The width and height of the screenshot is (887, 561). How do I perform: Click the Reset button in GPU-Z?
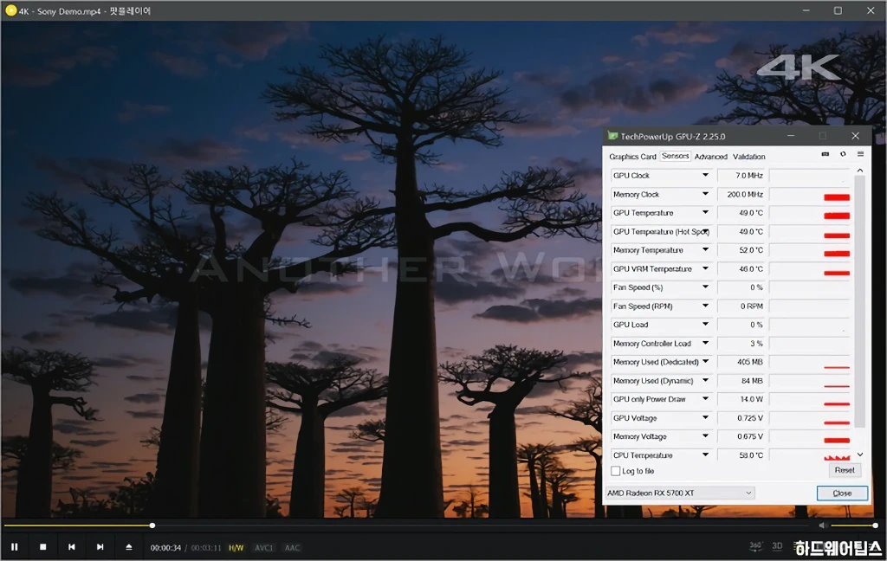pyautogui.click(x=845, y=470)
